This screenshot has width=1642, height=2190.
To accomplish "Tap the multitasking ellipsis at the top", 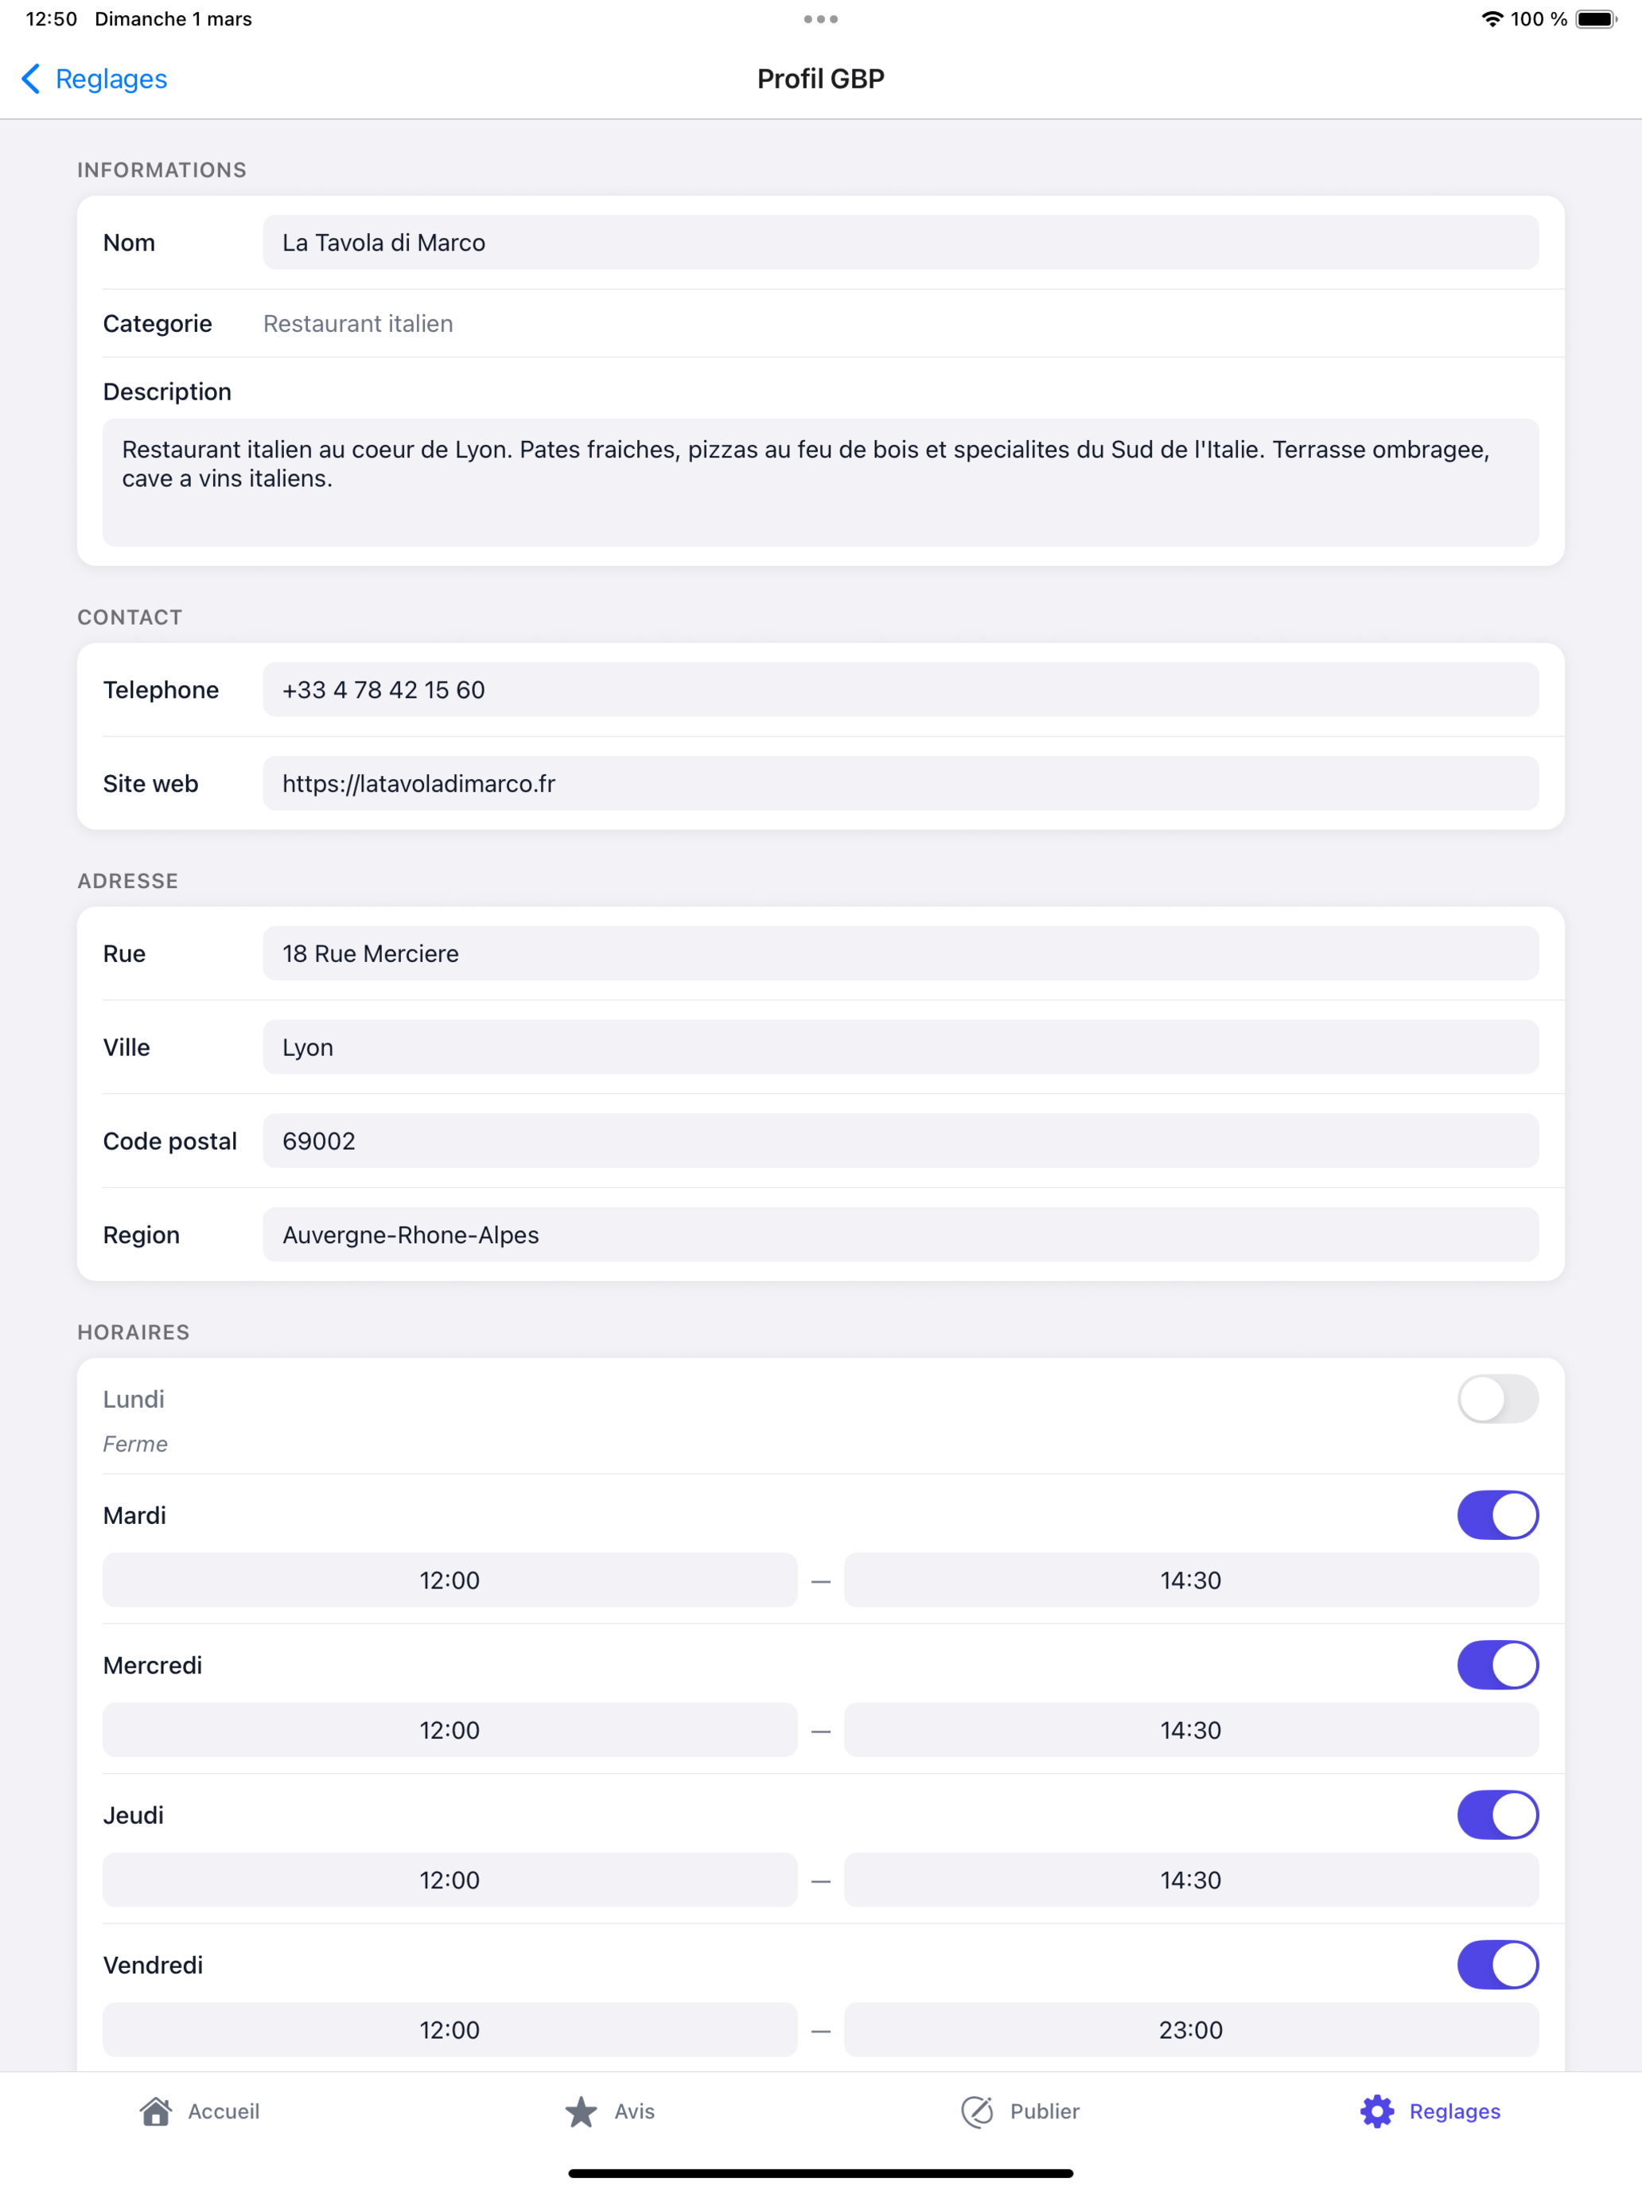I will click(819, 18).
